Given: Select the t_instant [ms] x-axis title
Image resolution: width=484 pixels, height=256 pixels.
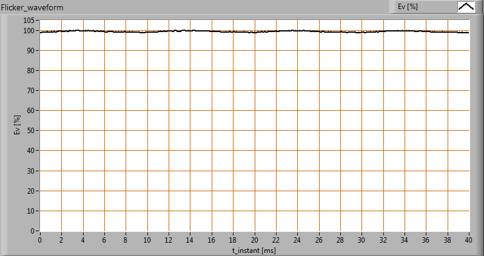Looking at the screenshot, I should click(x=254, y=249).
